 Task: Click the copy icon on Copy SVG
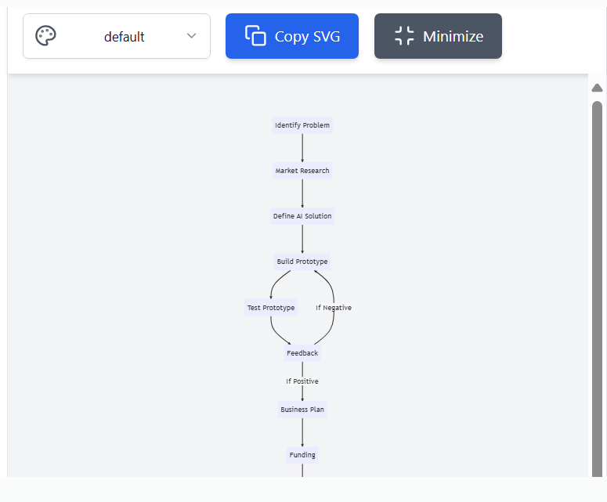coord(255,35)
